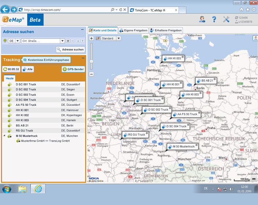Zoom out with the map minus button
258x205 pixels.
pyautogui.click(x=91, y=74)
